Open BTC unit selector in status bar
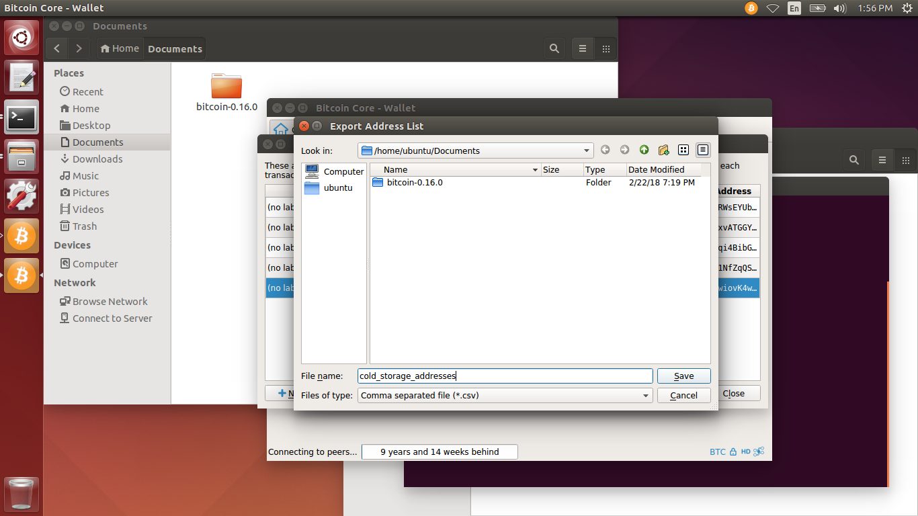The height and width of the screenshot is (516, 918). pos(718,451)
